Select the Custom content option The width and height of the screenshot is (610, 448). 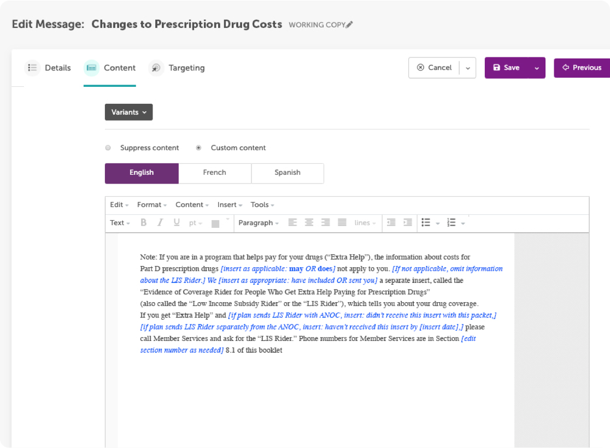198,148
